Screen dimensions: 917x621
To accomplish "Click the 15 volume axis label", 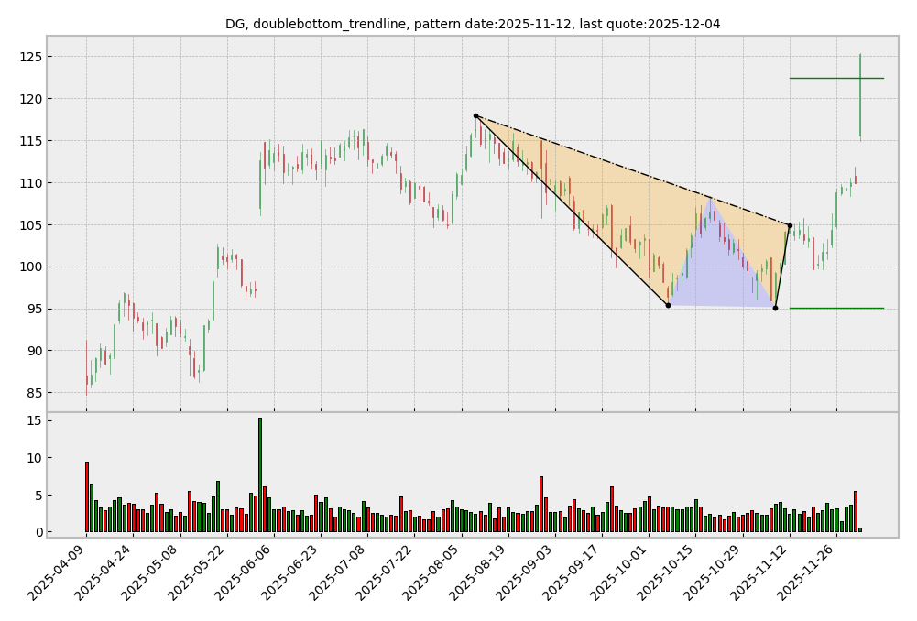I will [x=34, y=420].
